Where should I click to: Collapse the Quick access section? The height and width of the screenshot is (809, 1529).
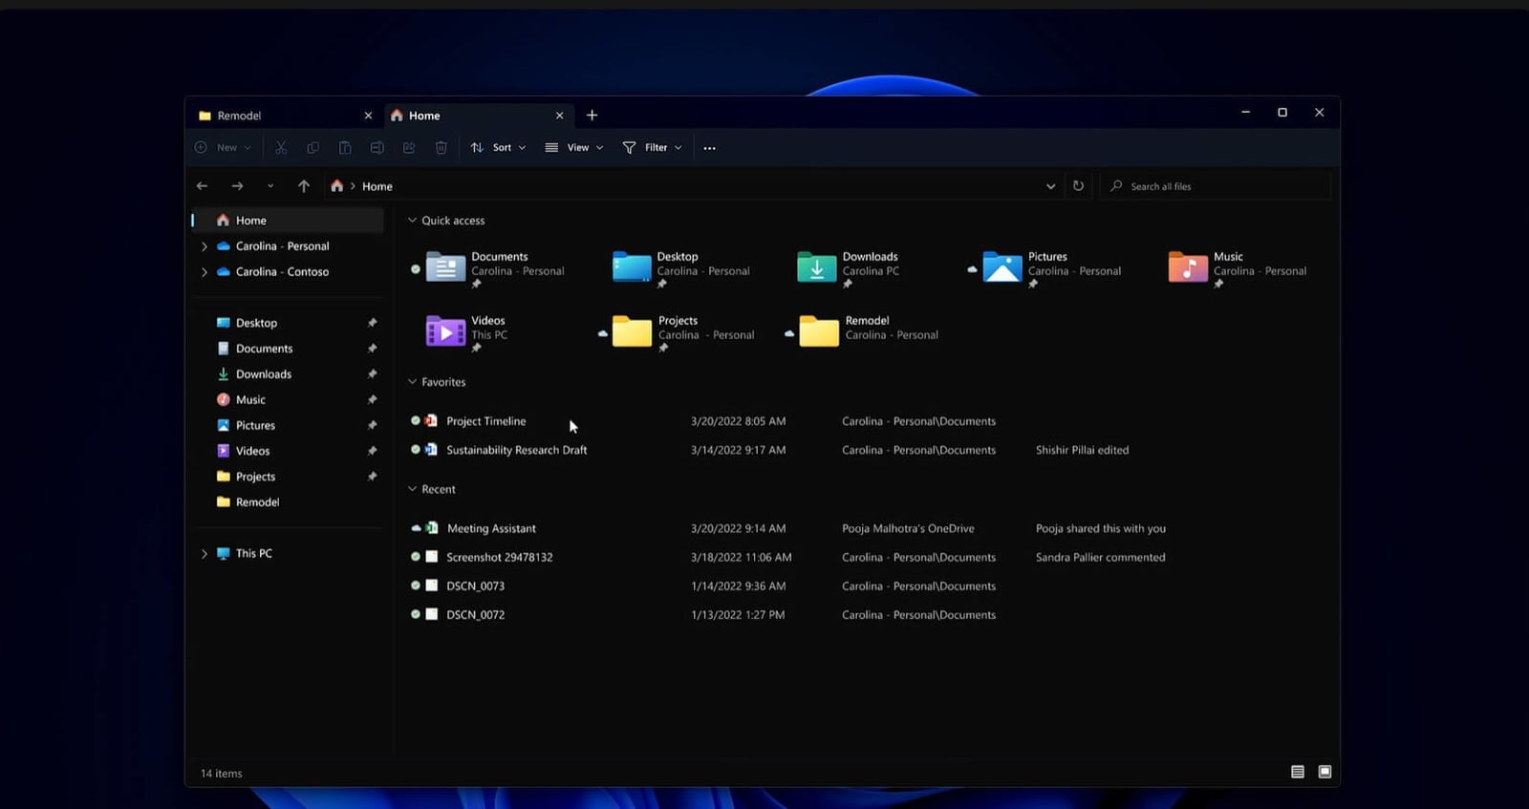click(413, 221)
